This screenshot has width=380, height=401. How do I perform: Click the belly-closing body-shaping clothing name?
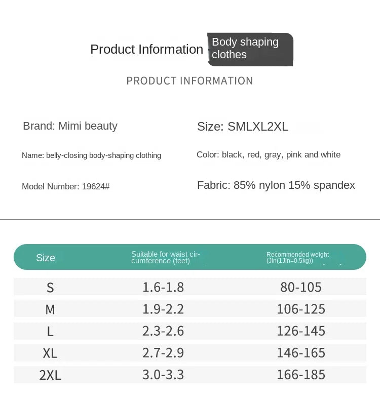[x=91, y=155]
